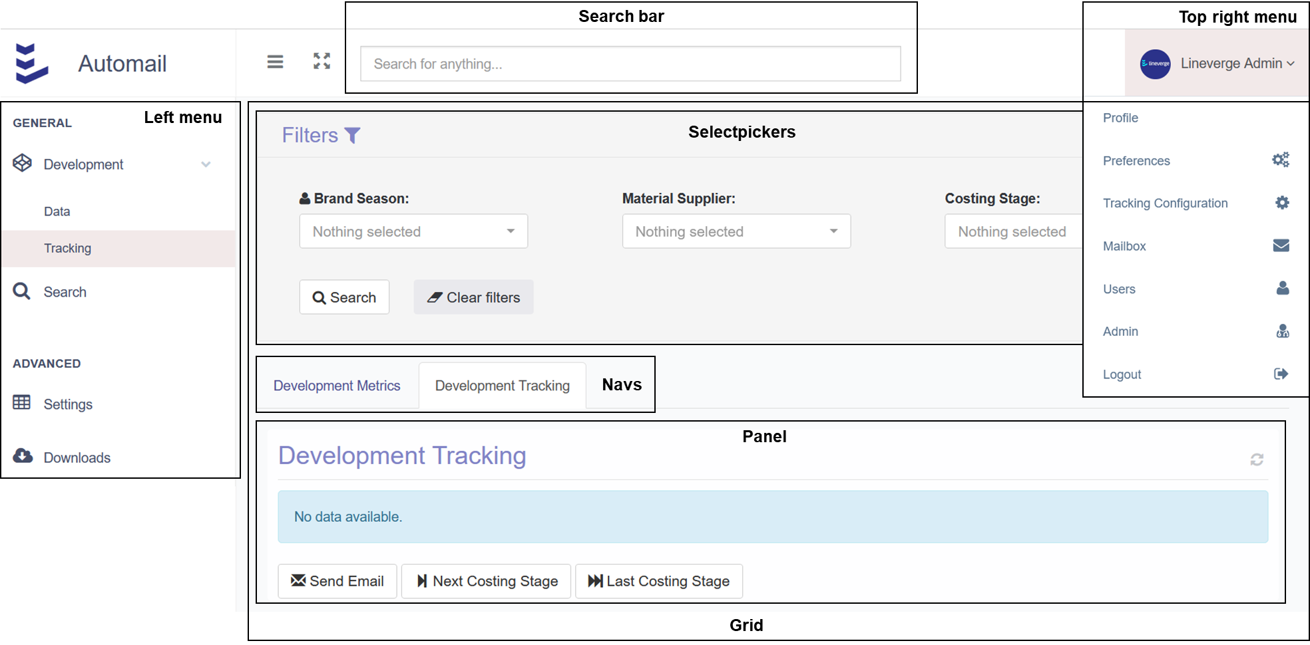Image resolution: width=1310 pixels, height=645 pixels.
Task: Select the Development Tracking tab
Action: click(x=502, y=386)
